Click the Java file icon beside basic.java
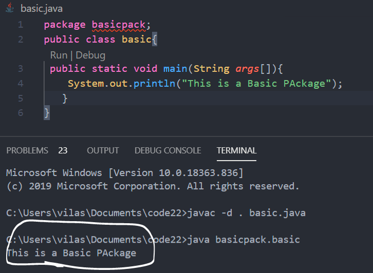The image size is (373, 273). tap(10, 8)
